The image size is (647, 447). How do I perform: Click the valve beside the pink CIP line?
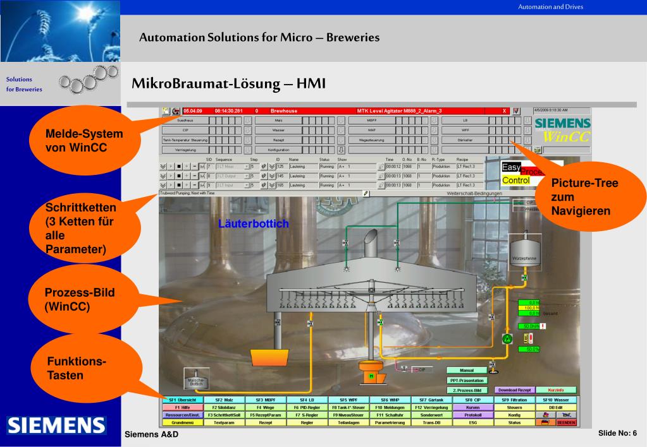[404, 369]
